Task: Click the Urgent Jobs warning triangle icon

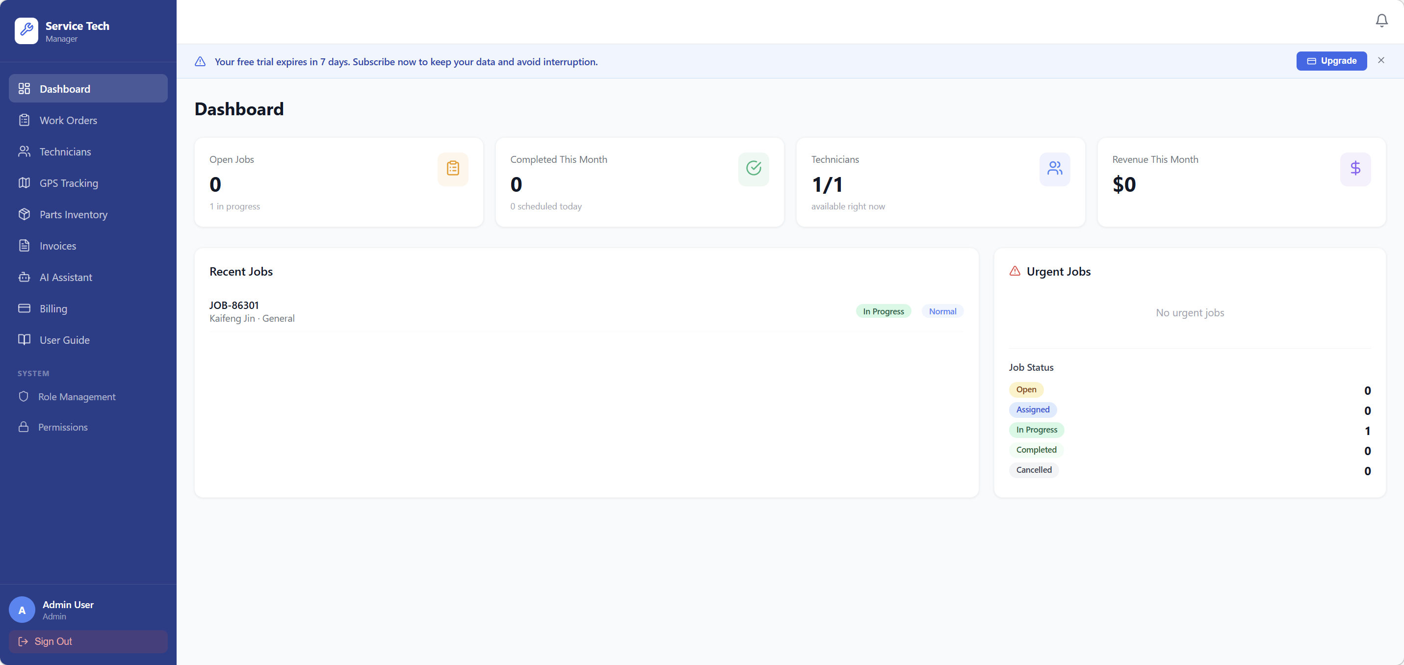Action: click(1014, 271)
